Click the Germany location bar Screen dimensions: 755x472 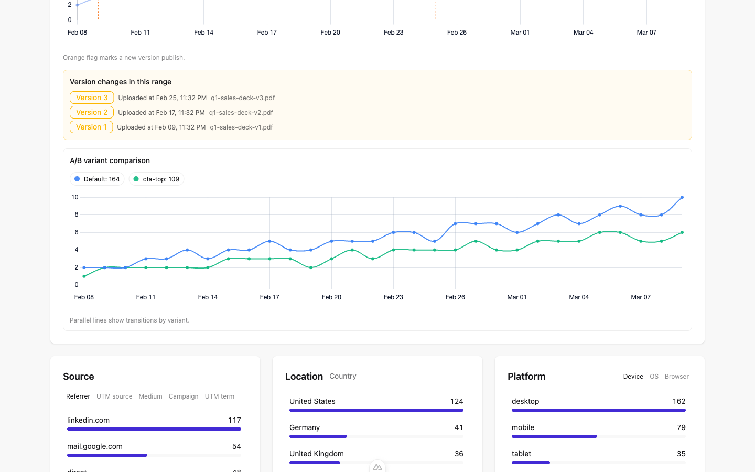[x=318, y=436]
